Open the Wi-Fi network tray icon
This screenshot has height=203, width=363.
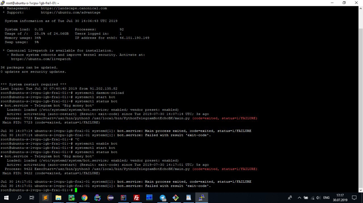click(x=313, y=198)
